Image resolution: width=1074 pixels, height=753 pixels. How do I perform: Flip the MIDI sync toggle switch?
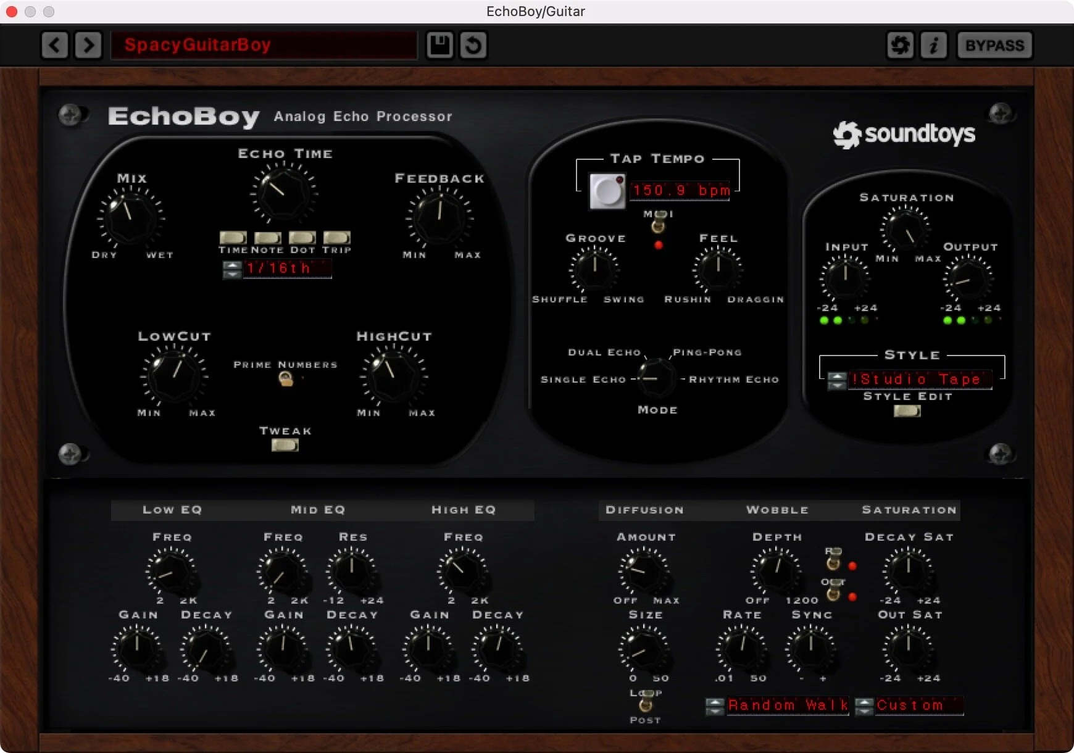[x=659, y=222]
